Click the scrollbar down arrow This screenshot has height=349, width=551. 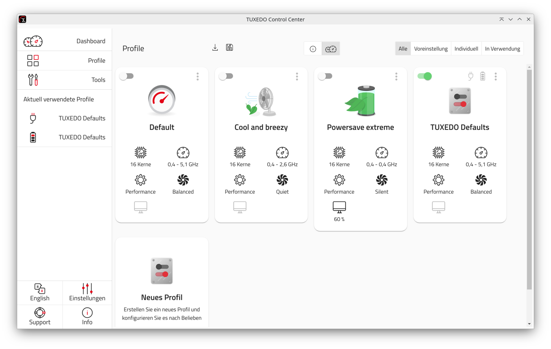tap(529, 324)
